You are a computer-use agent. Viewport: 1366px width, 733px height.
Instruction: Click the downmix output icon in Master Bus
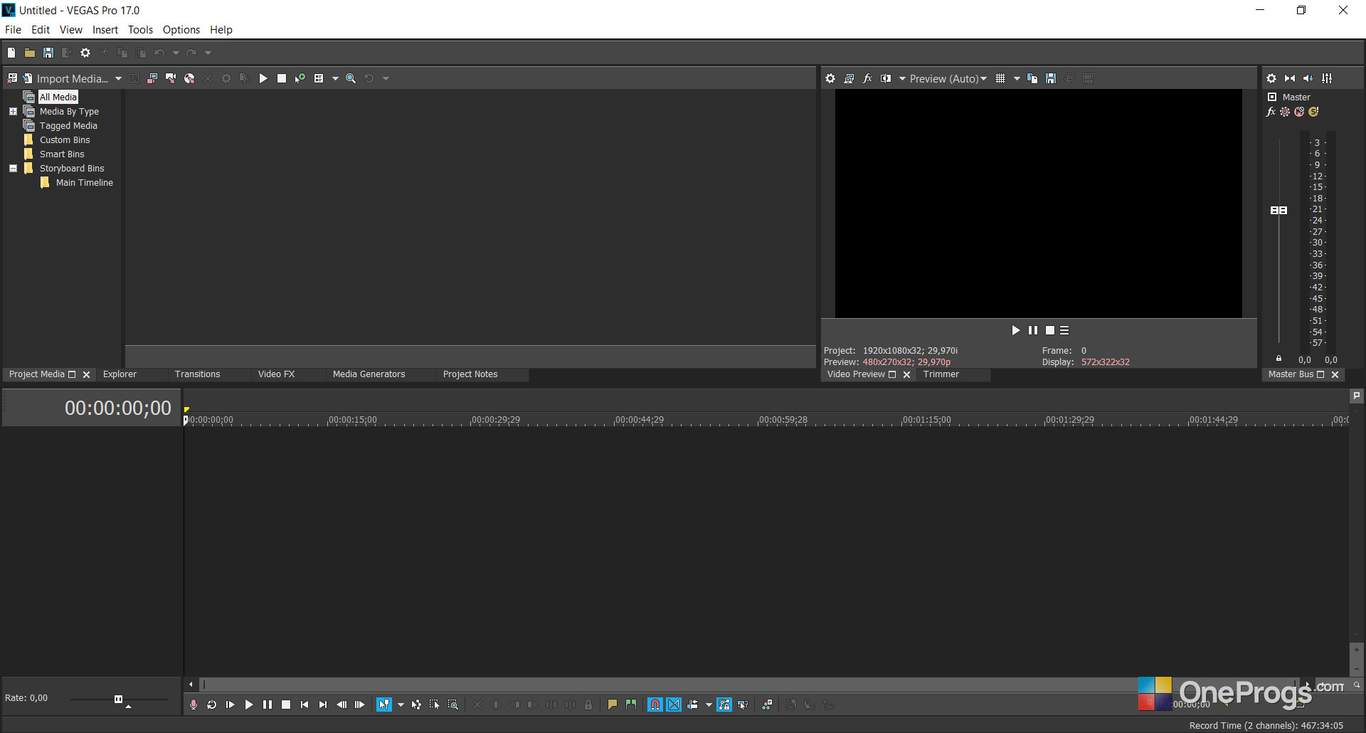pyautogui.click(x=1290, y=78)
